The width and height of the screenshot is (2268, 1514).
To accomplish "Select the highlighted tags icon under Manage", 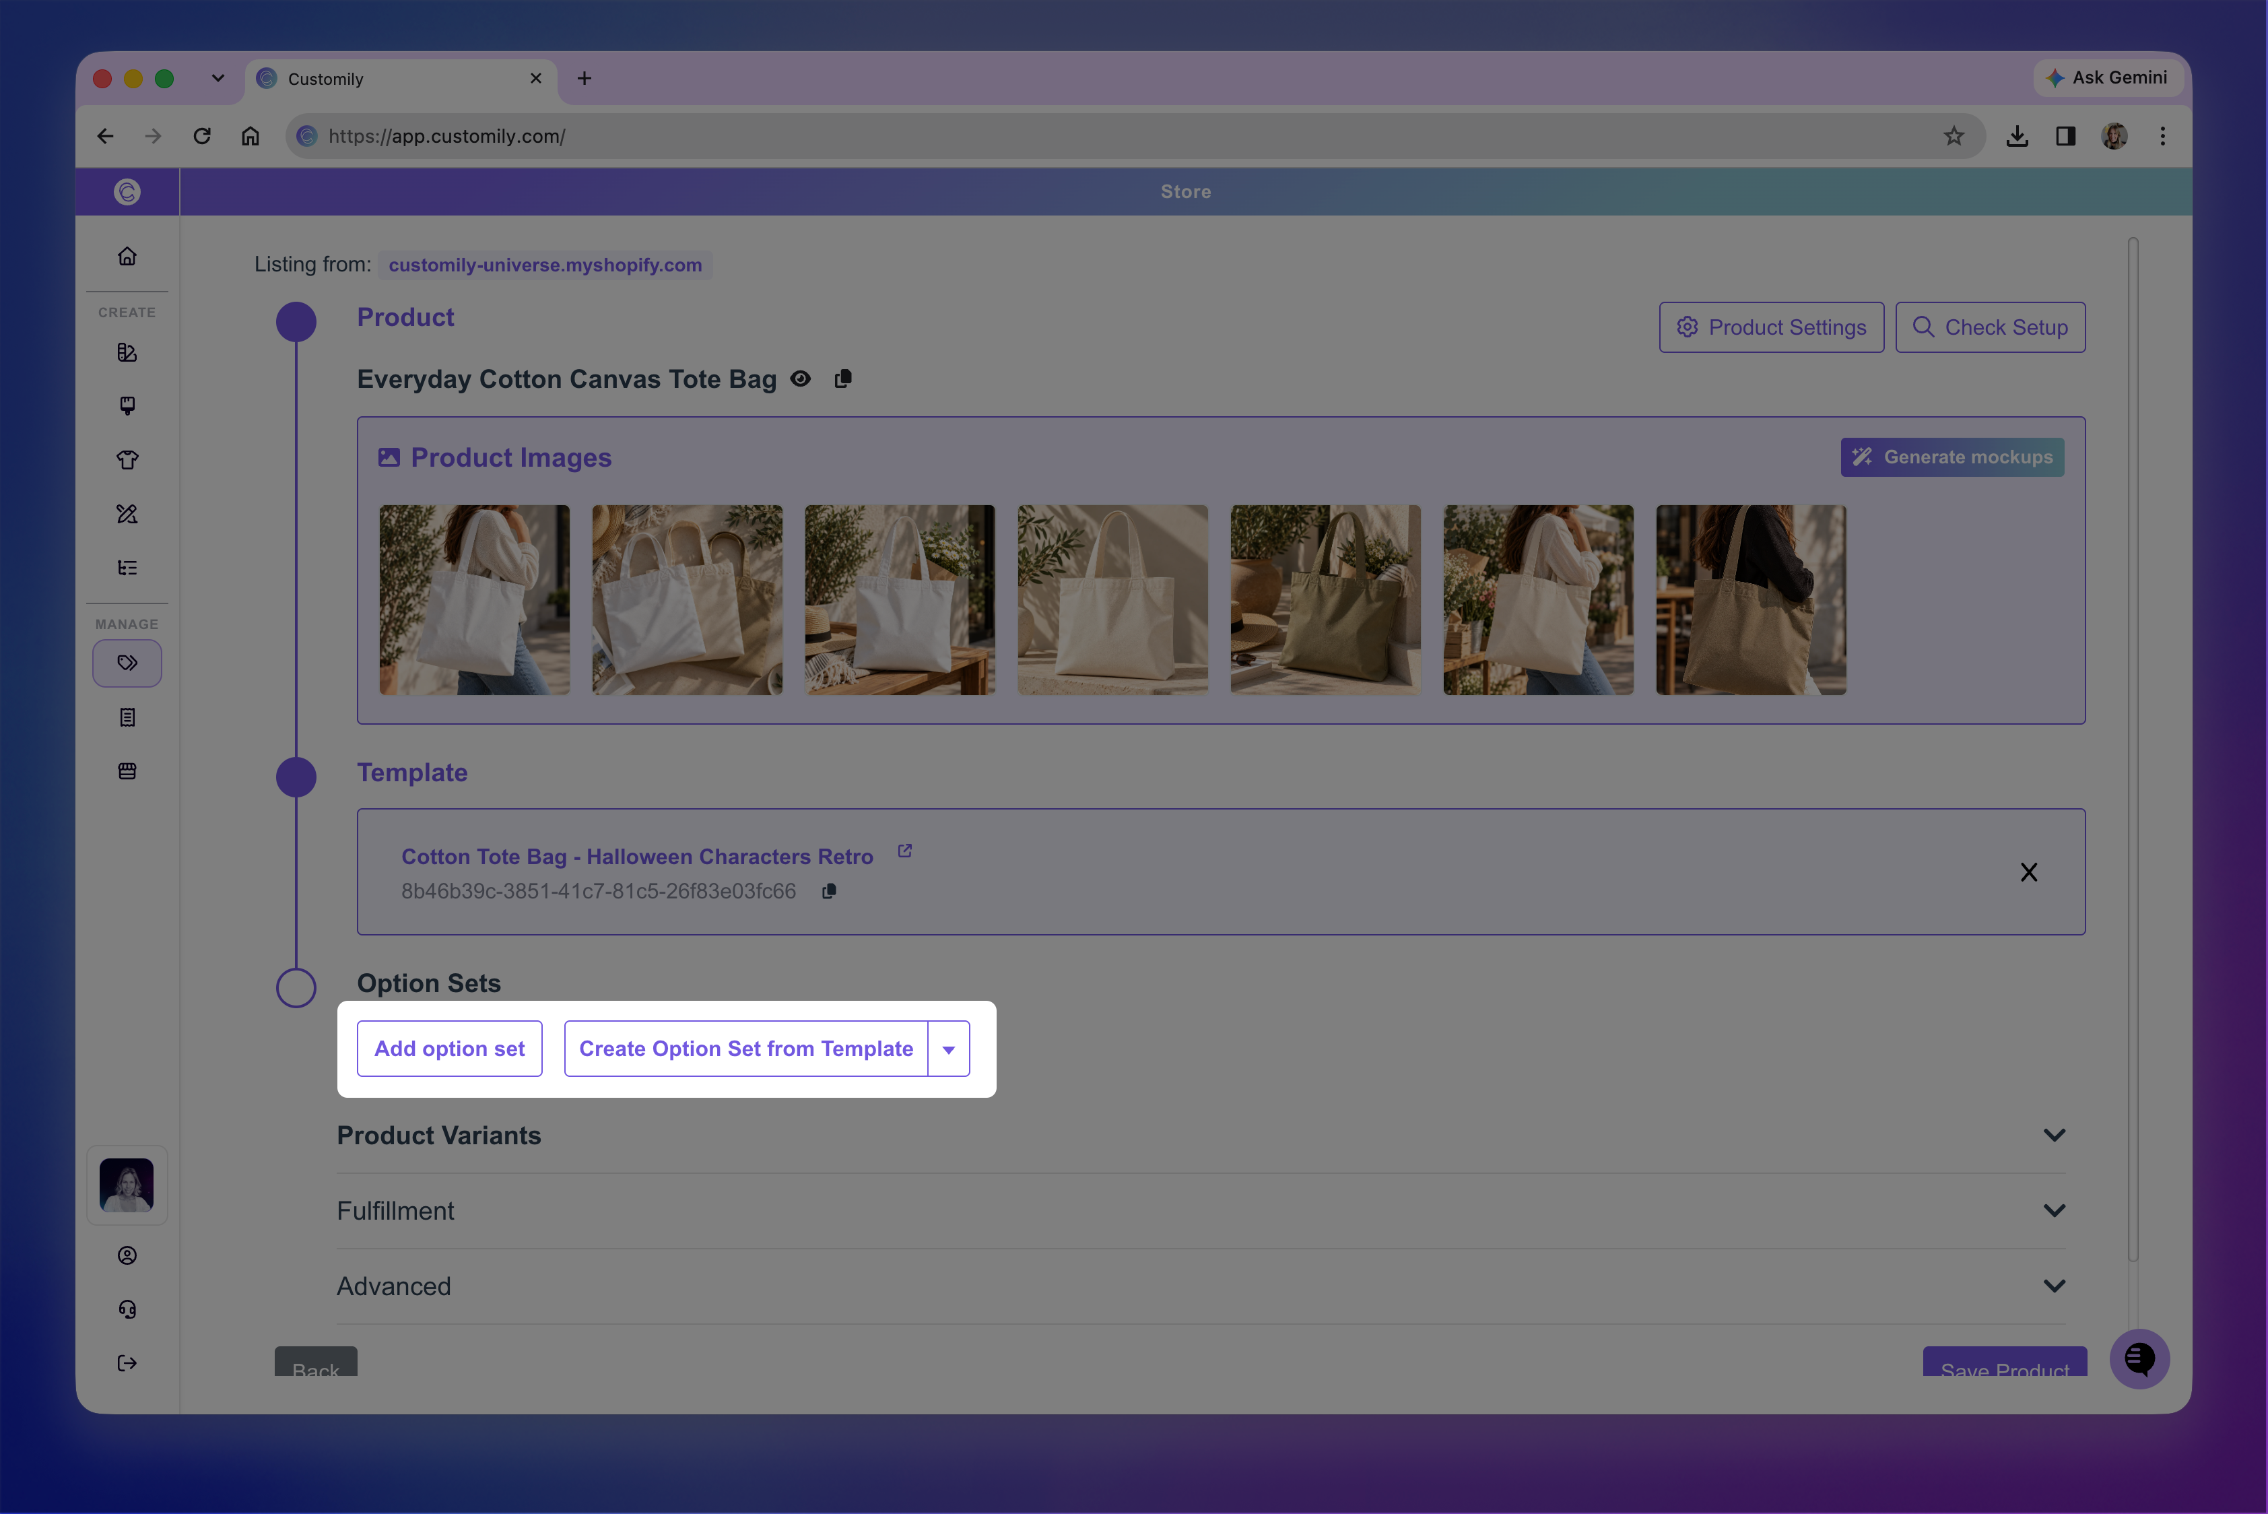I will (x=127, y=663).
